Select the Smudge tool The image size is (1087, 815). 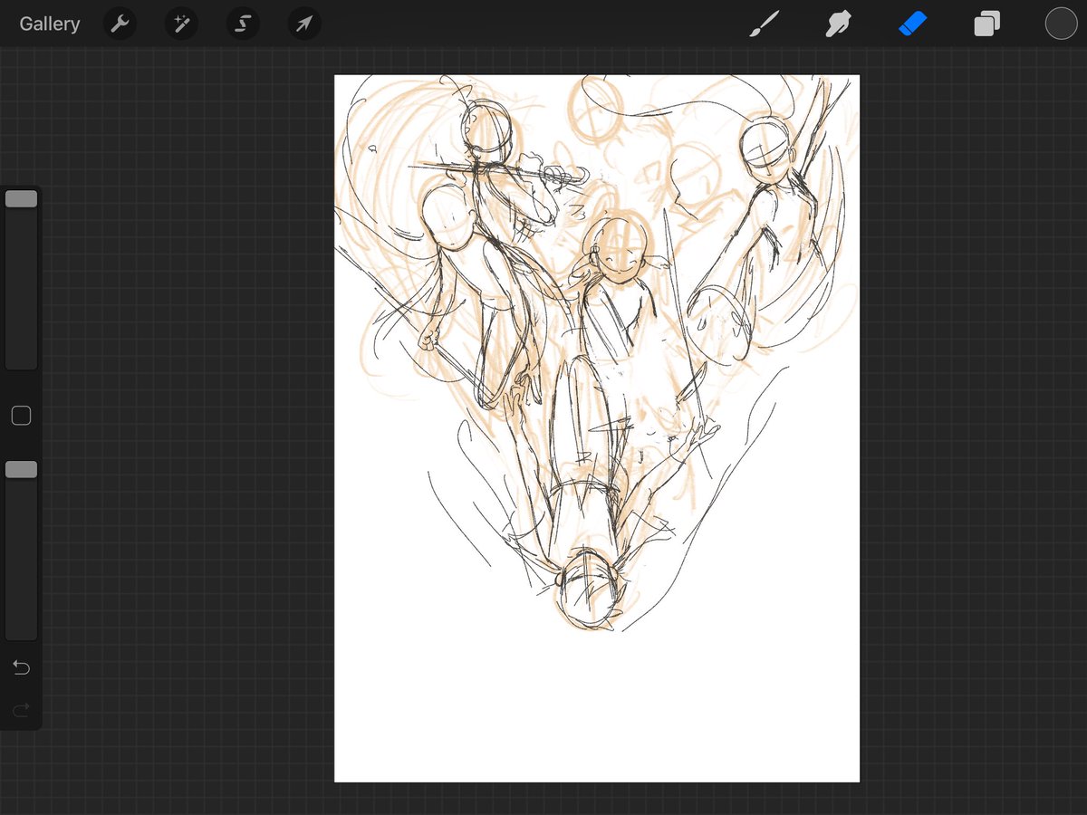pos(838,24)
